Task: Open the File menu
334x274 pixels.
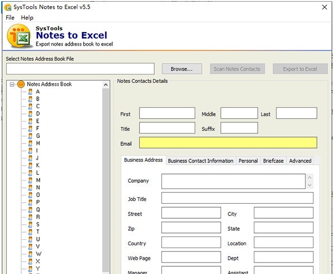Action: 10,18
